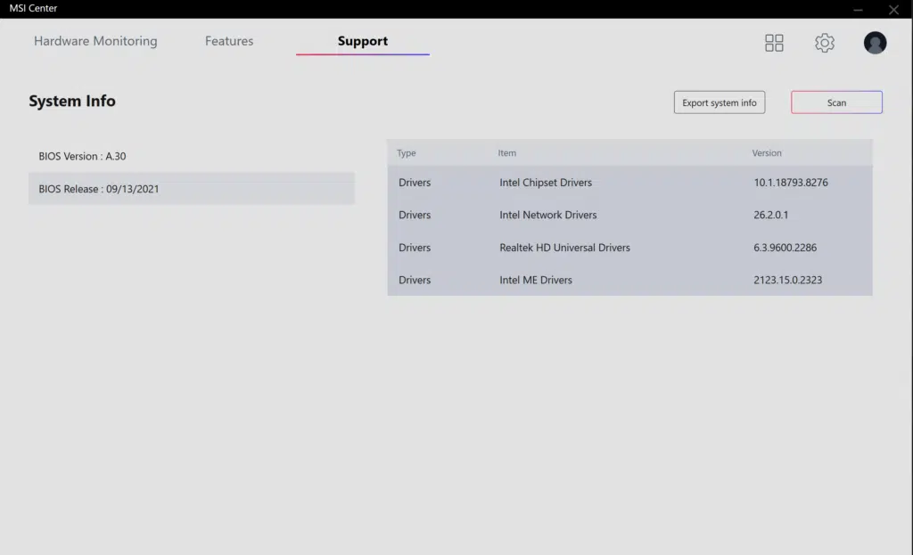Click version 26.2.0.1
The image size is (913, 555).
(771, 215)
